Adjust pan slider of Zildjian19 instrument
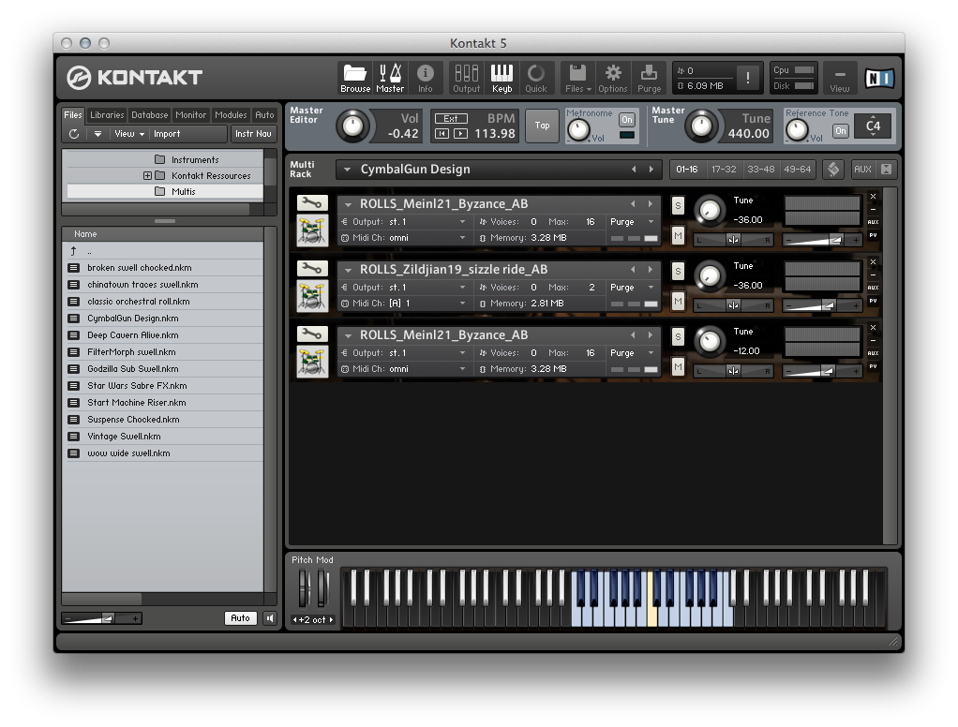 [733, 305]
